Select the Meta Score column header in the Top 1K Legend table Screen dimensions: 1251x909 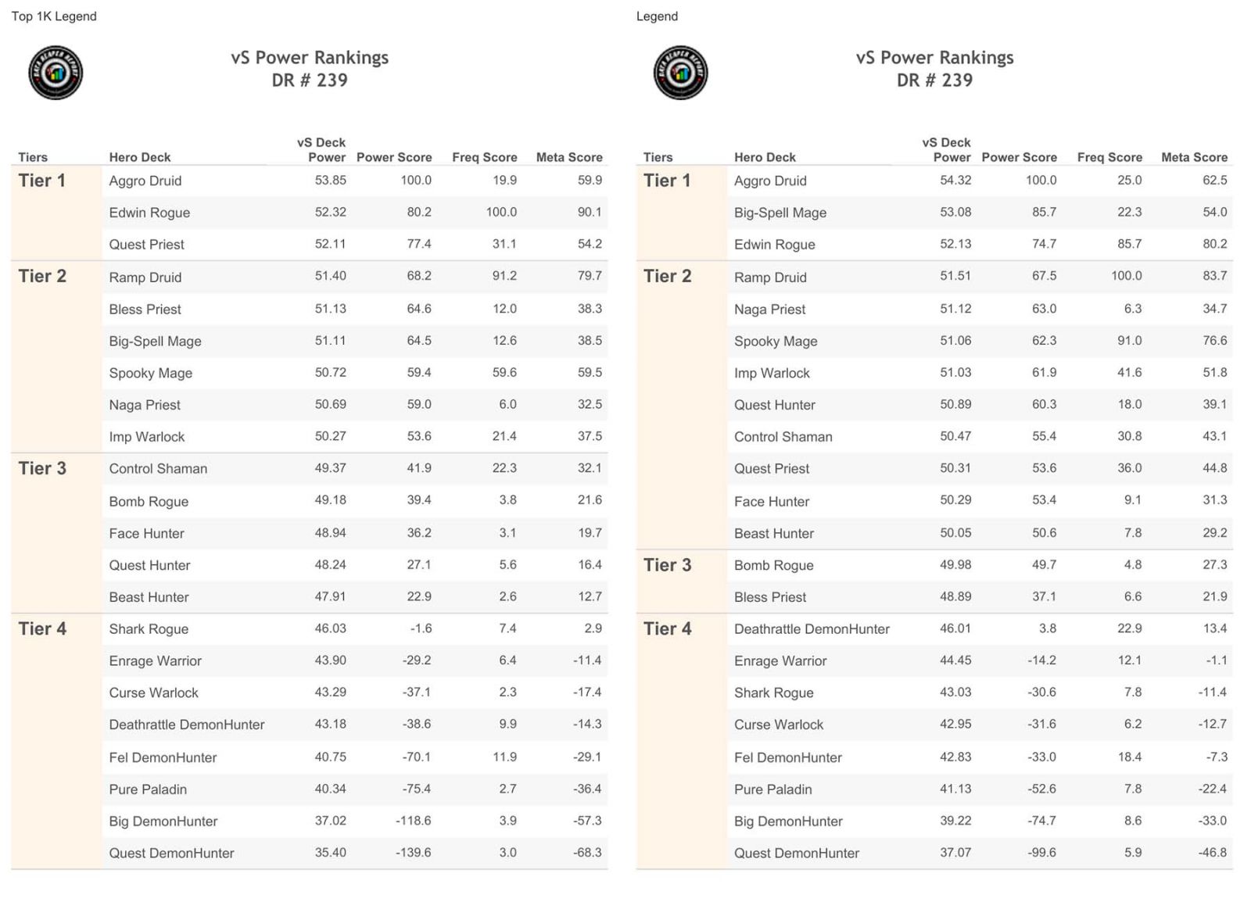(569, 157)
